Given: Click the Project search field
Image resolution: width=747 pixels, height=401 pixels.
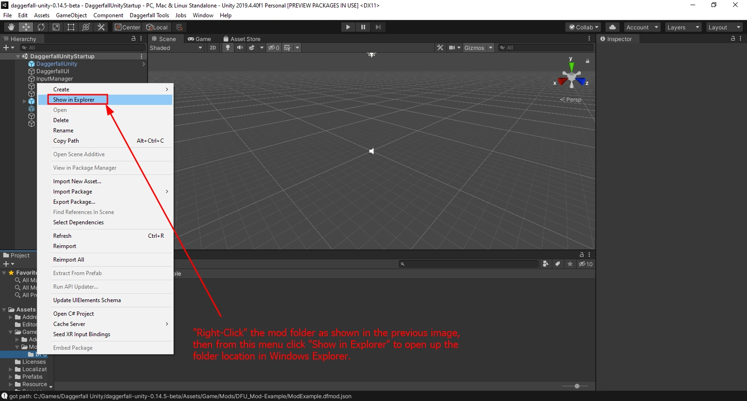Looking at the screenshot, I should pyautogui.click(x=469, y=264).
